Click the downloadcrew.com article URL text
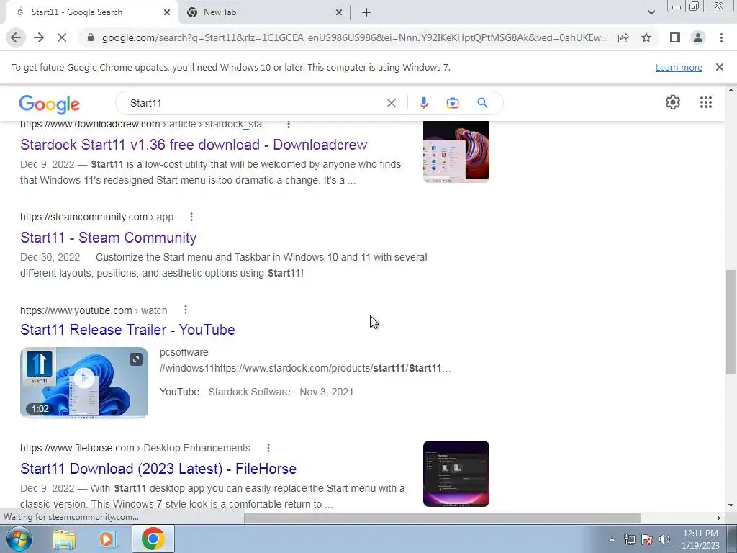 [x=145, y=124]
